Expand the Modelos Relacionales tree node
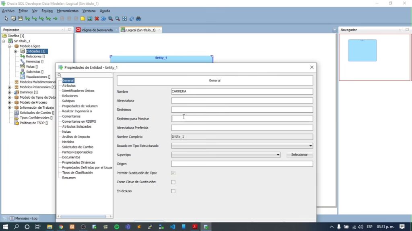This screenshot has width=412, height=231. [10, 87]
